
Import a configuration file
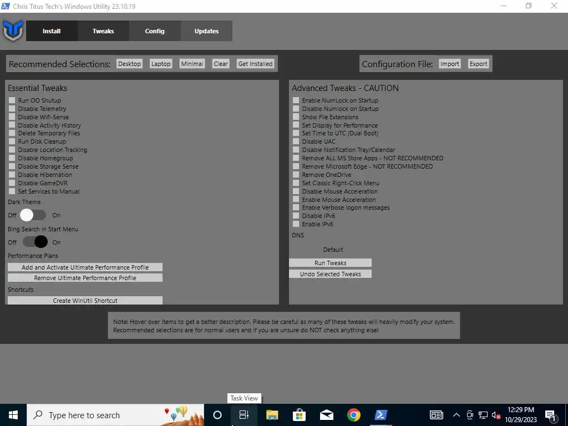point(449,64)
